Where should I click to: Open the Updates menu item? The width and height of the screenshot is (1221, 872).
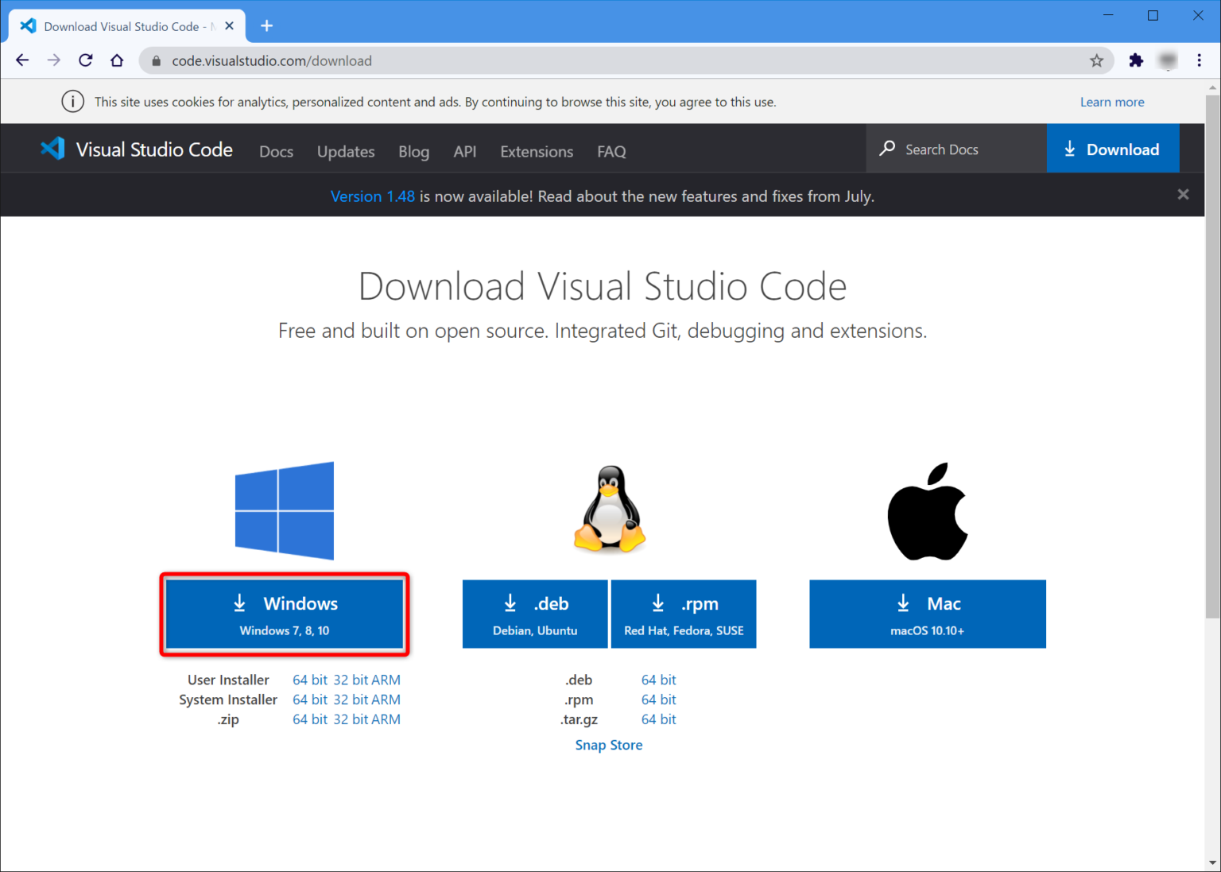[x=346, y=151]
